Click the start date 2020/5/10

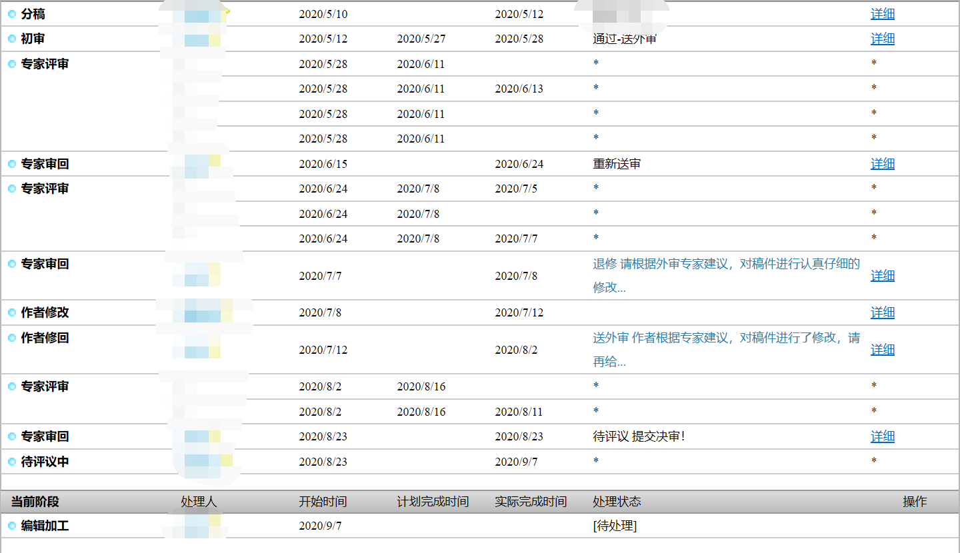coord(323,14)
